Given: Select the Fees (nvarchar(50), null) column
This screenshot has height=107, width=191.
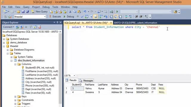Looking at the screenshot, I should pos(38,93).
